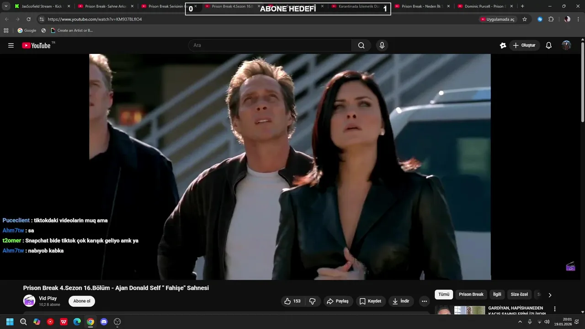Reload the page

click(x=28, y=19)
